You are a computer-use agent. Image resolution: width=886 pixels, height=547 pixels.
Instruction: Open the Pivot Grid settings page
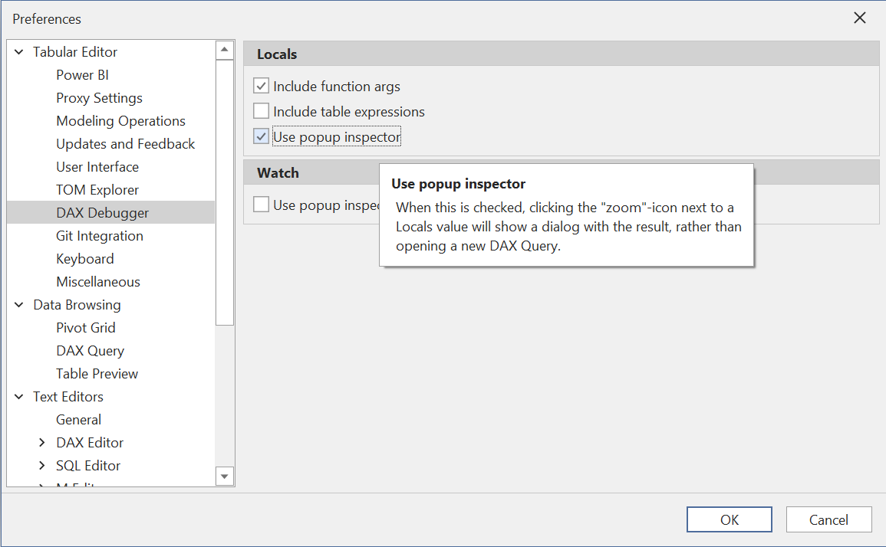pyautogui.click(x=85, y=327)
